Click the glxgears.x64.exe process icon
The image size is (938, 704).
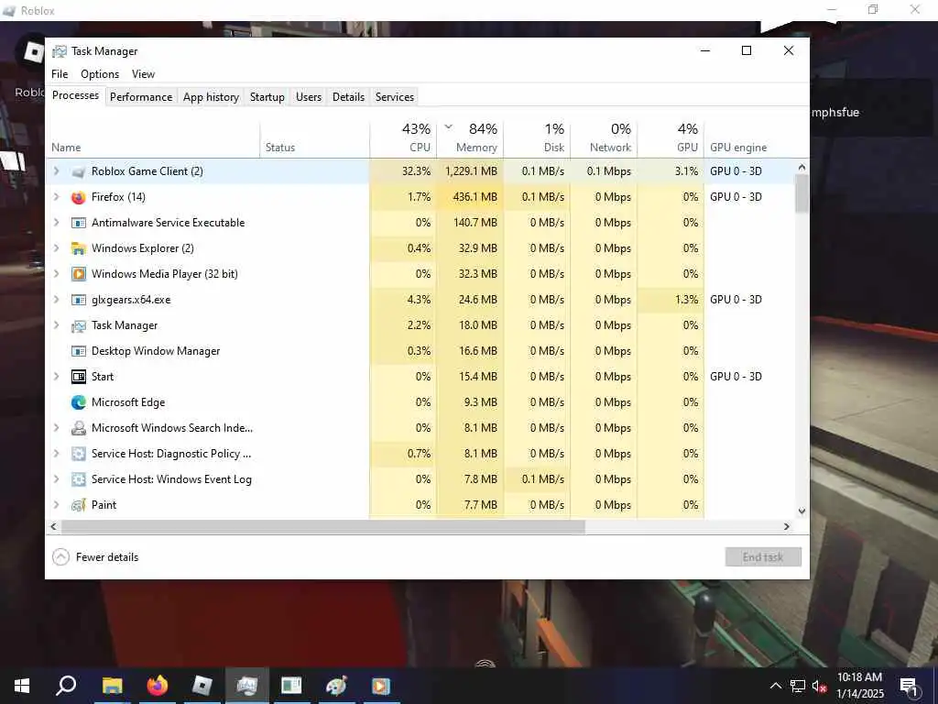79,300
